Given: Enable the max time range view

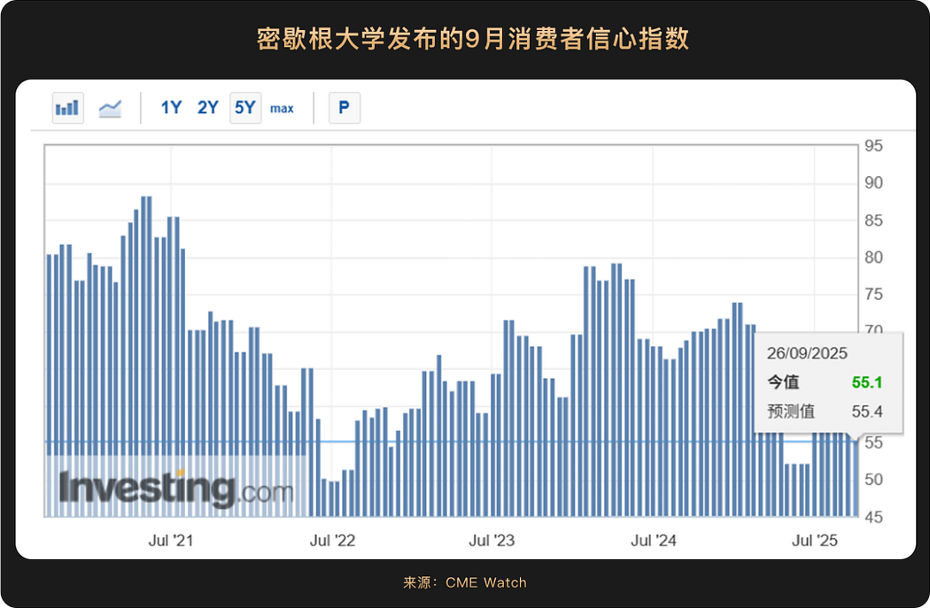Looking at the screenshot, I should click(282, 108).
